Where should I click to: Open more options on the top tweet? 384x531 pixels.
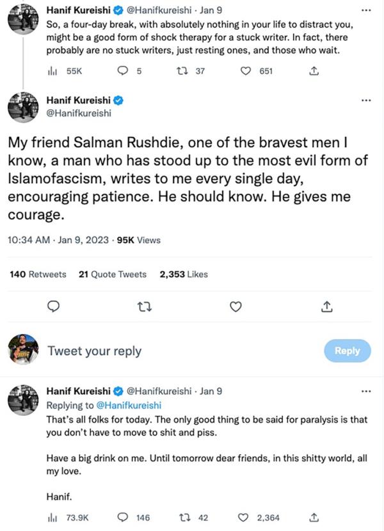coord(366,11)
